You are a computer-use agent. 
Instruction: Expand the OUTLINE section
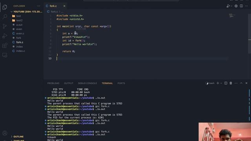point(18,137)
